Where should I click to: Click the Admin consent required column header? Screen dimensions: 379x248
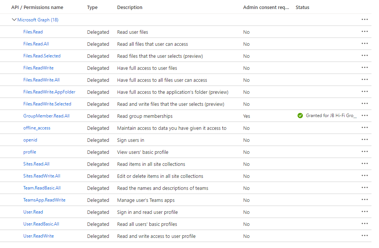tap(266, 8)
